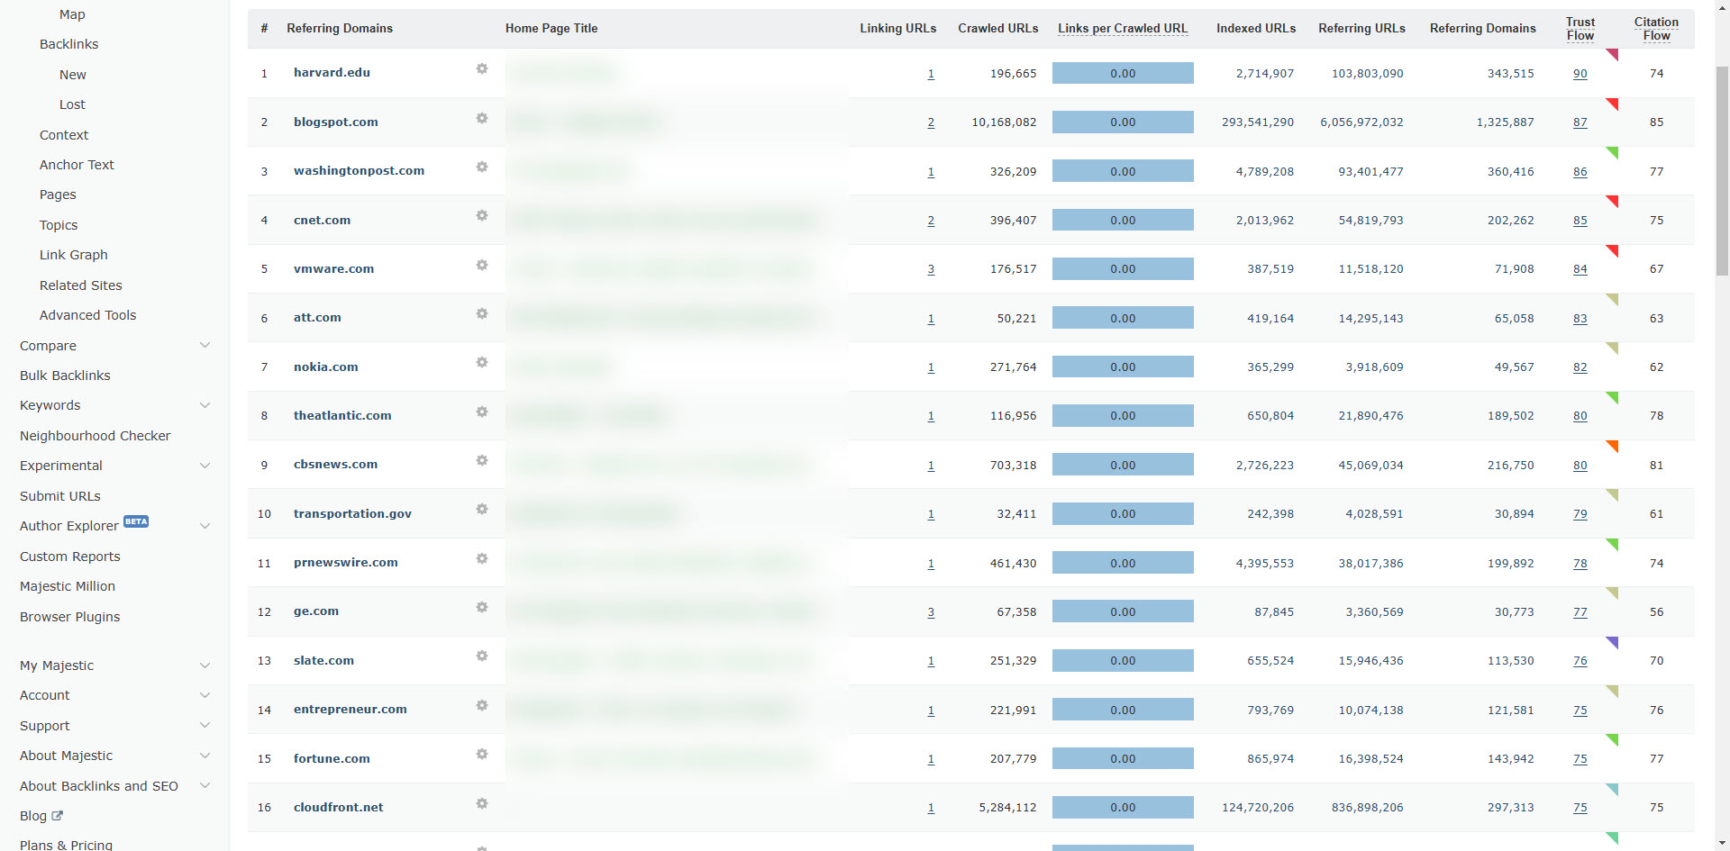Image resolution: width=1730 pixels, height=851 pixels.
Task: Open Majestic Million from sidebar
Action: pyautogui.click(x=68, y=586)
